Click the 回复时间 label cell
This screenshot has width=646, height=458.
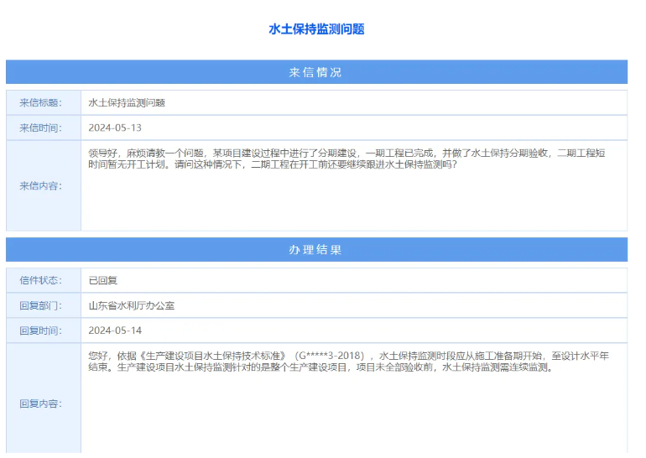click(44, 330)
